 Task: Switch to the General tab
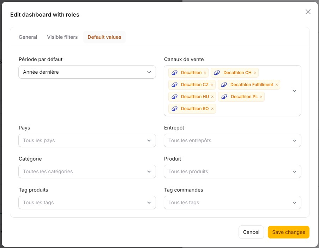(28, 37)
